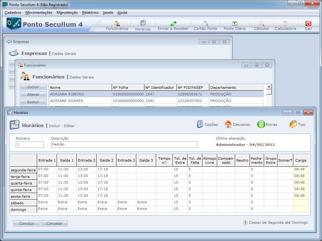Open the Extras calculator icon
This screenshot has height=241, width=322.
pos(261,124)
